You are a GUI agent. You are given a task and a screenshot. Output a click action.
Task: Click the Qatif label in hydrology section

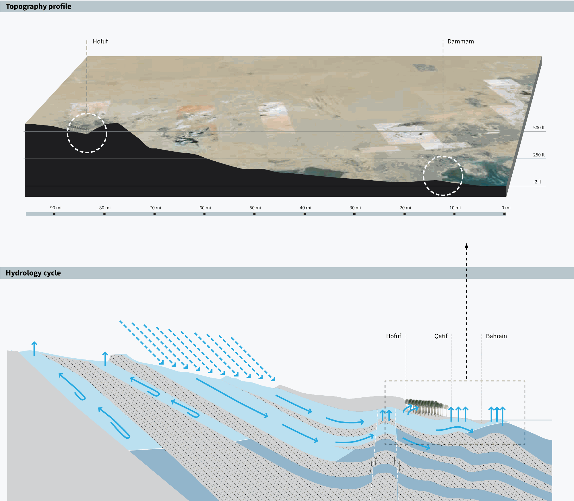pos(441,336)
